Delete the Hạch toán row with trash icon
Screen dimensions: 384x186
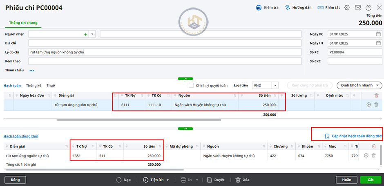[376, 105]
